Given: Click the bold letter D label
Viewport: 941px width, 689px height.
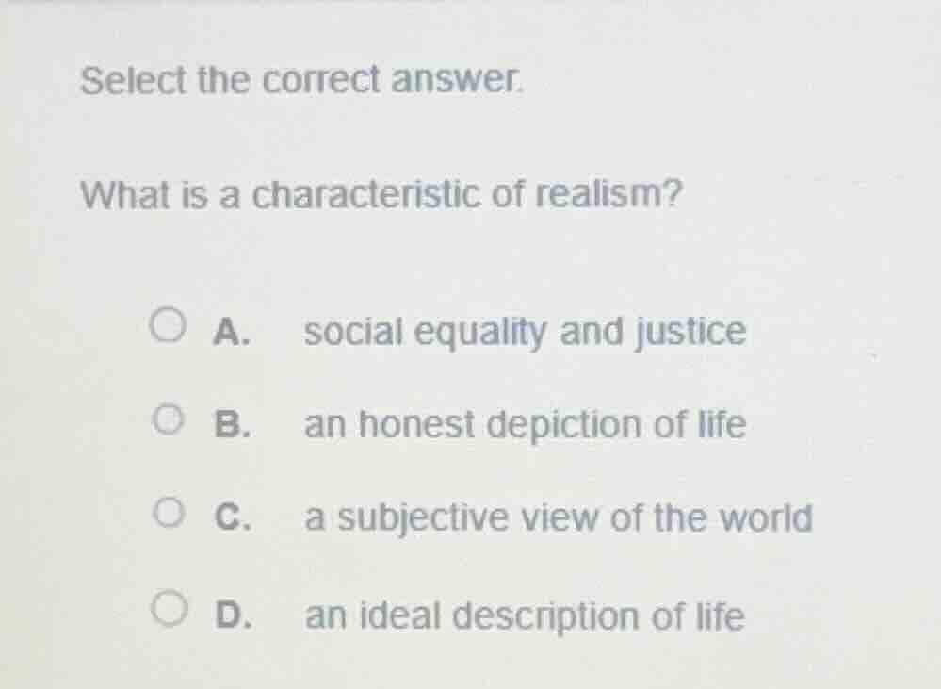Looking at the screenshot, I should coord(233,616).
